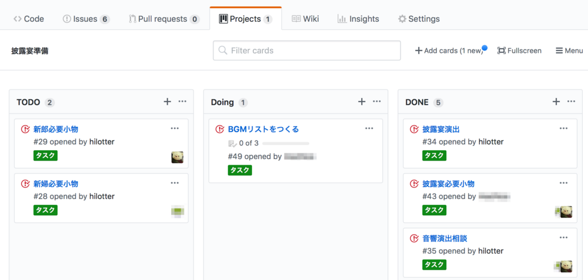This screenshot has height=280, width=588.
Task: Click Add cards button
Action: pos(449,50)
